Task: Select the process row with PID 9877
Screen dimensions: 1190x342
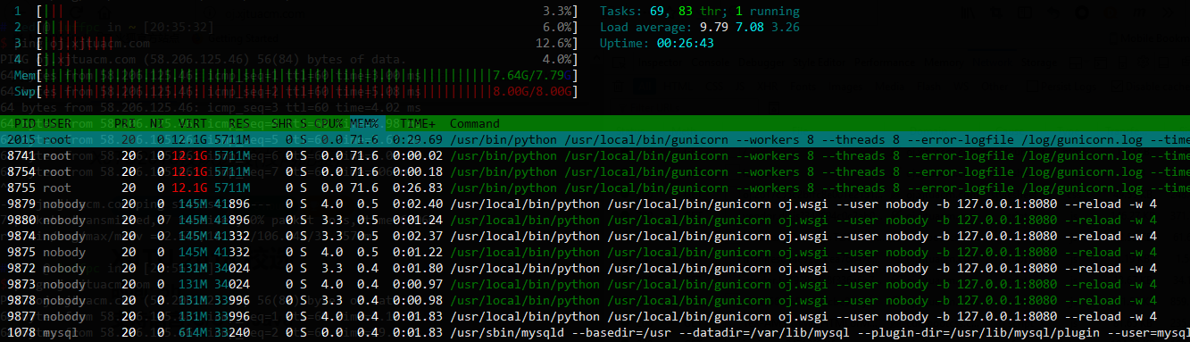Action: pyautogui.click(x=595, y=316)
